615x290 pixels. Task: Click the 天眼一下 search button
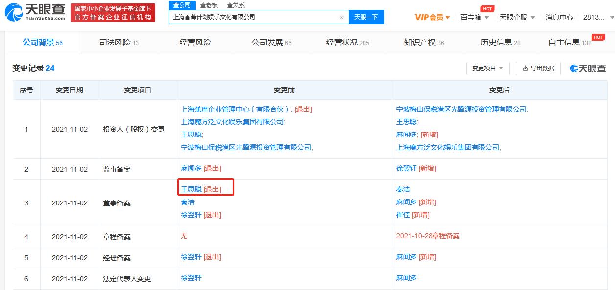click(366, 17)
